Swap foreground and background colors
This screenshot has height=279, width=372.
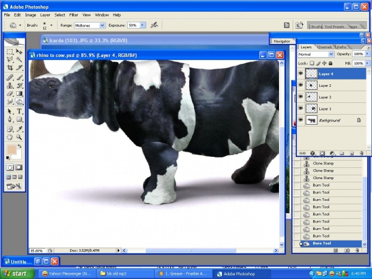tap(19, 146)
